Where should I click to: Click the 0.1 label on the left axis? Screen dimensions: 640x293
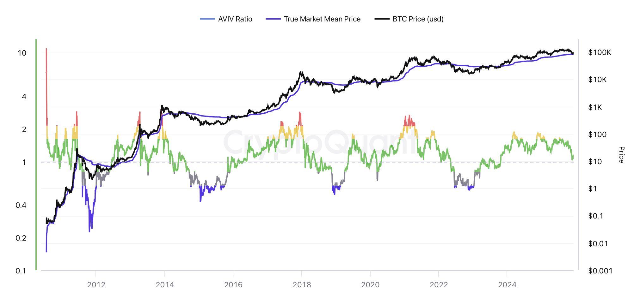pos(21,271)
